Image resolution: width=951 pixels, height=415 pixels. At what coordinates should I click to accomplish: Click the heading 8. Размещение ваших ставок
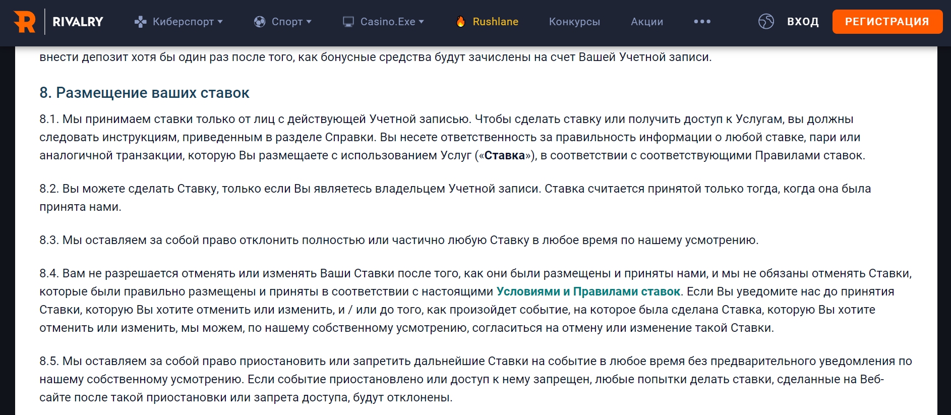tap(144, 93)
